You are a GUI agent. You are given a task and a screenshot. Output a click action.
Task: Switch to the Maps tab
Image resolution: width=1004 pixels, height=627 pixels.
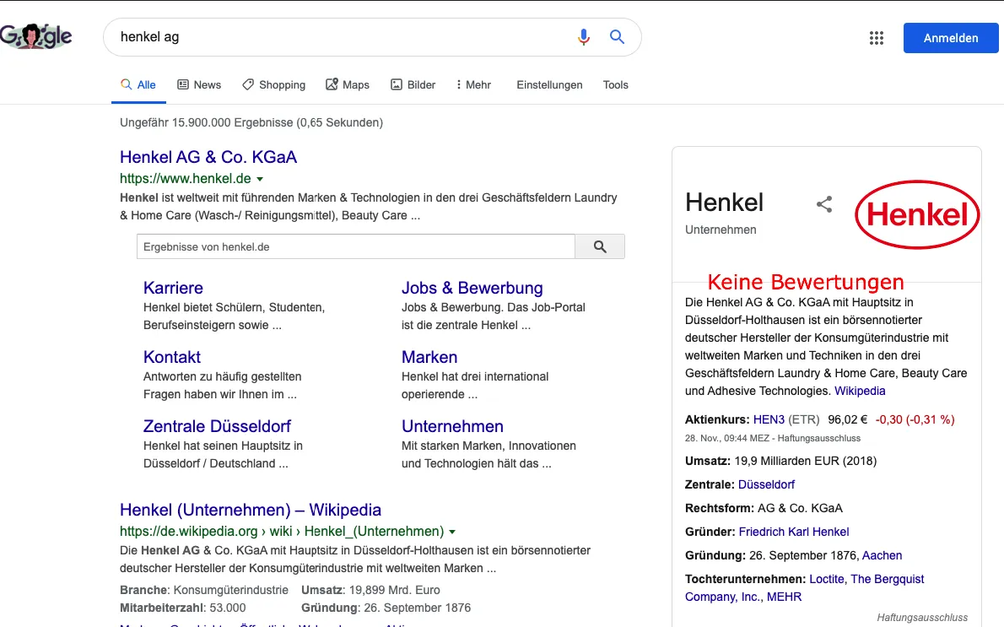coord(348,85)
